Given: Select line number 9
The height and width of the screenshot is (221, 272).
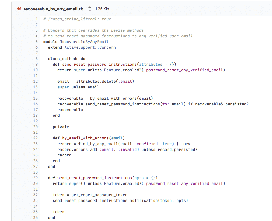Looking at the screenshot, I should (x=37, y=65).
